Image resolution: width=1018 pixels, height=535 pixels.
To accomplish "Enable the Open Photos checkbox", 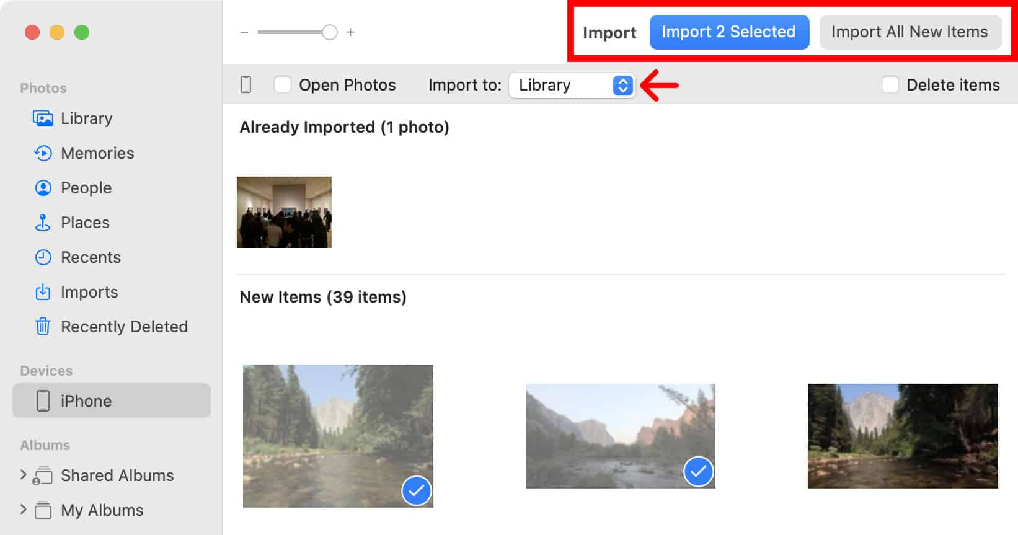I will point(283,84).
